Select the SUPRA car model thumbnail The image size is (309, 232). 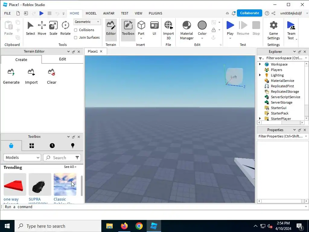(40, 184)
